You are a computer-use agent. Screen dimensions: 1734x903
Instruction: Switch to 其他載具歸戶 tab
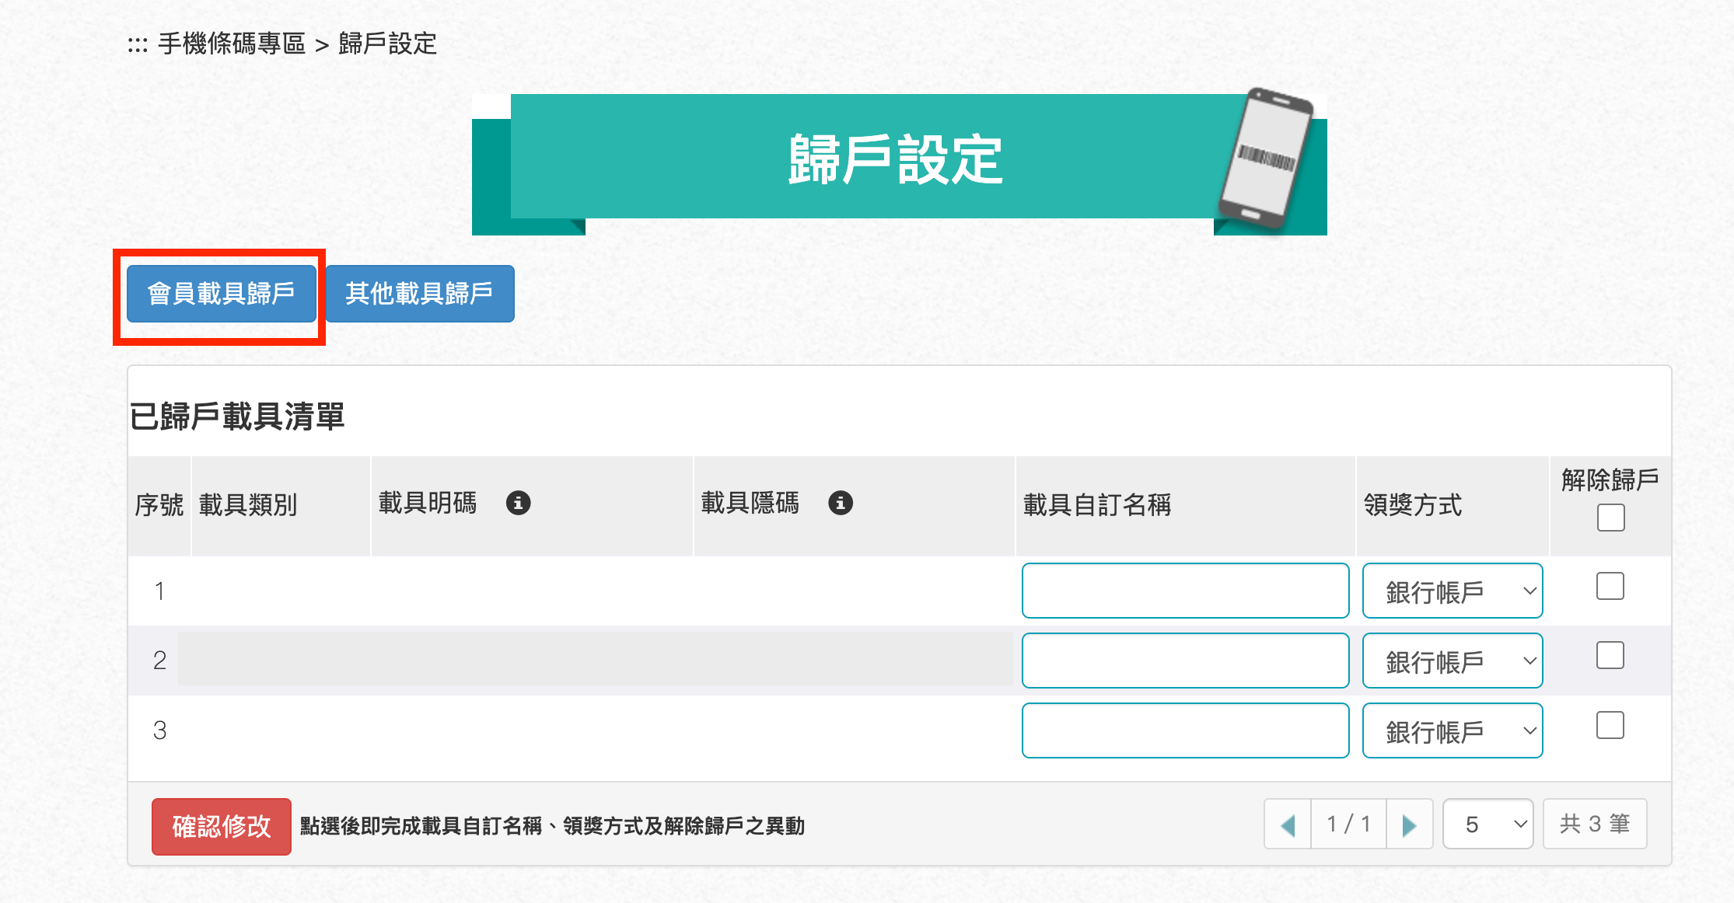pos(420,294)
